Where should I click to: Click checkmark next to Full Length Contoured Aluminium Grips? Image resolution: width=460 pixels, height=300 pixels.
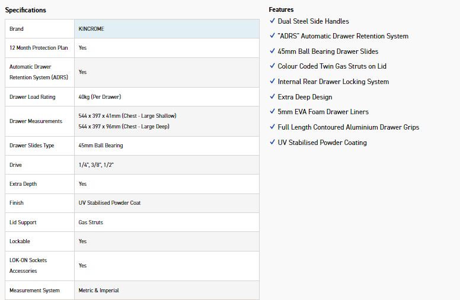[272, 127]
